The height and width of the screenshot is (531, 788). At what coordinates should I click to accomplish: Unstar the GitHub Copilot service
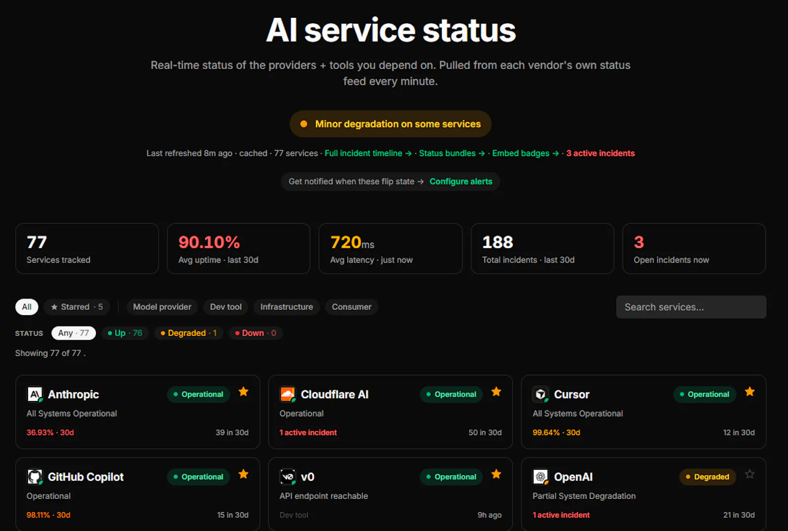click(243, 474)
